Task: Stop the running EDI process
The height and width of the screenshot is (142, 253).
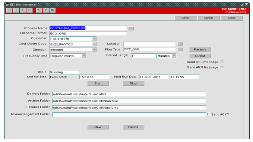Action: point(133,83)
